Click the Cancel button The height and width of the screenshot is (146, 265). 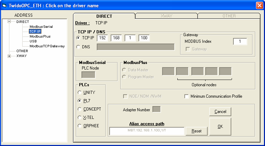220,112
